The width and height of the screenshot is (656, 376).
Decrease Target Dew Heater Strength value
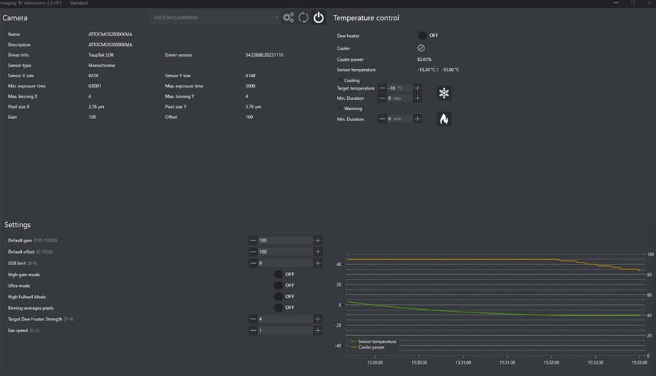click(253, 319)
